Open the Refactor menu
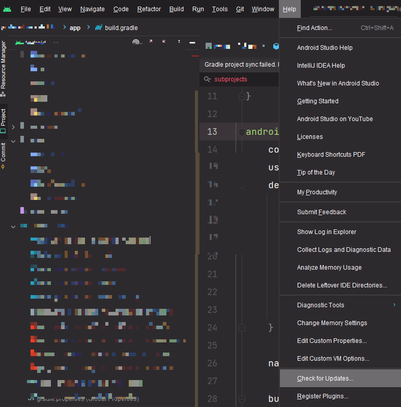The height and width of the screenshot is (407, 401). point(149,9)
